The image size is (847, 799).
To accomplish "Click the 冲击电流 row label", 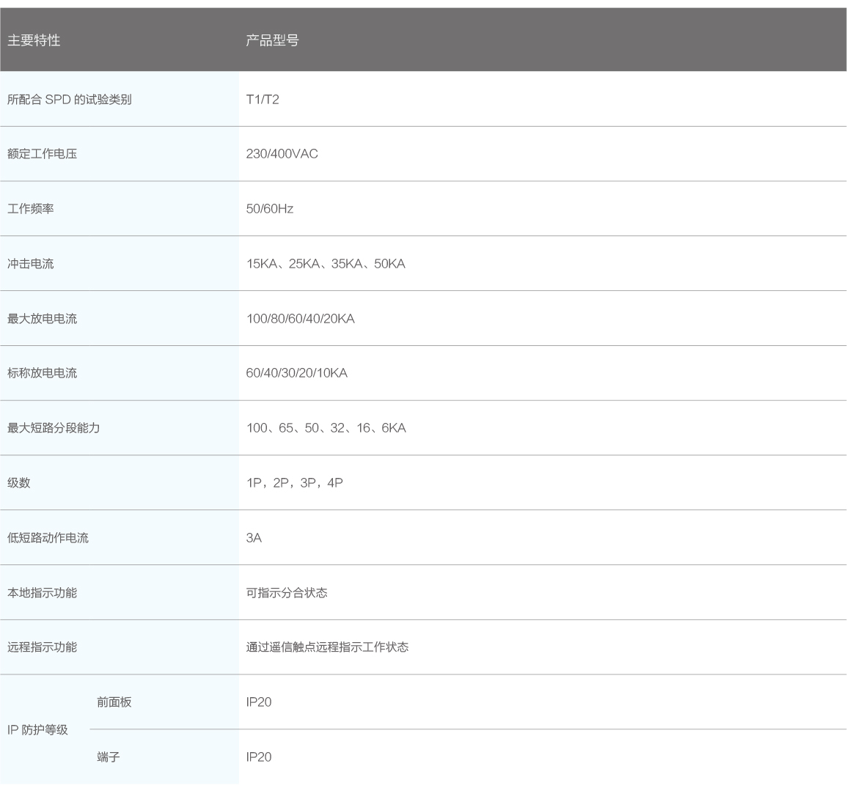I will 30,264.
